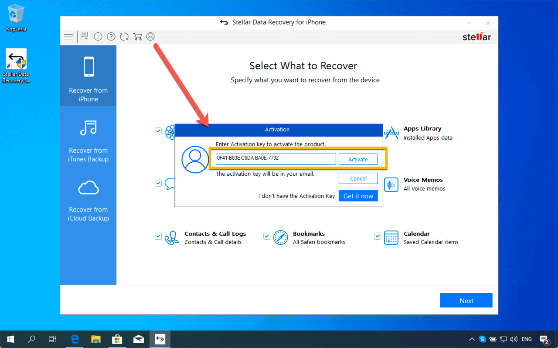This screenshot has height=348, width=558.
Task: Toggle the Bookmarks checkbox
Action: (x=266, y=236)
